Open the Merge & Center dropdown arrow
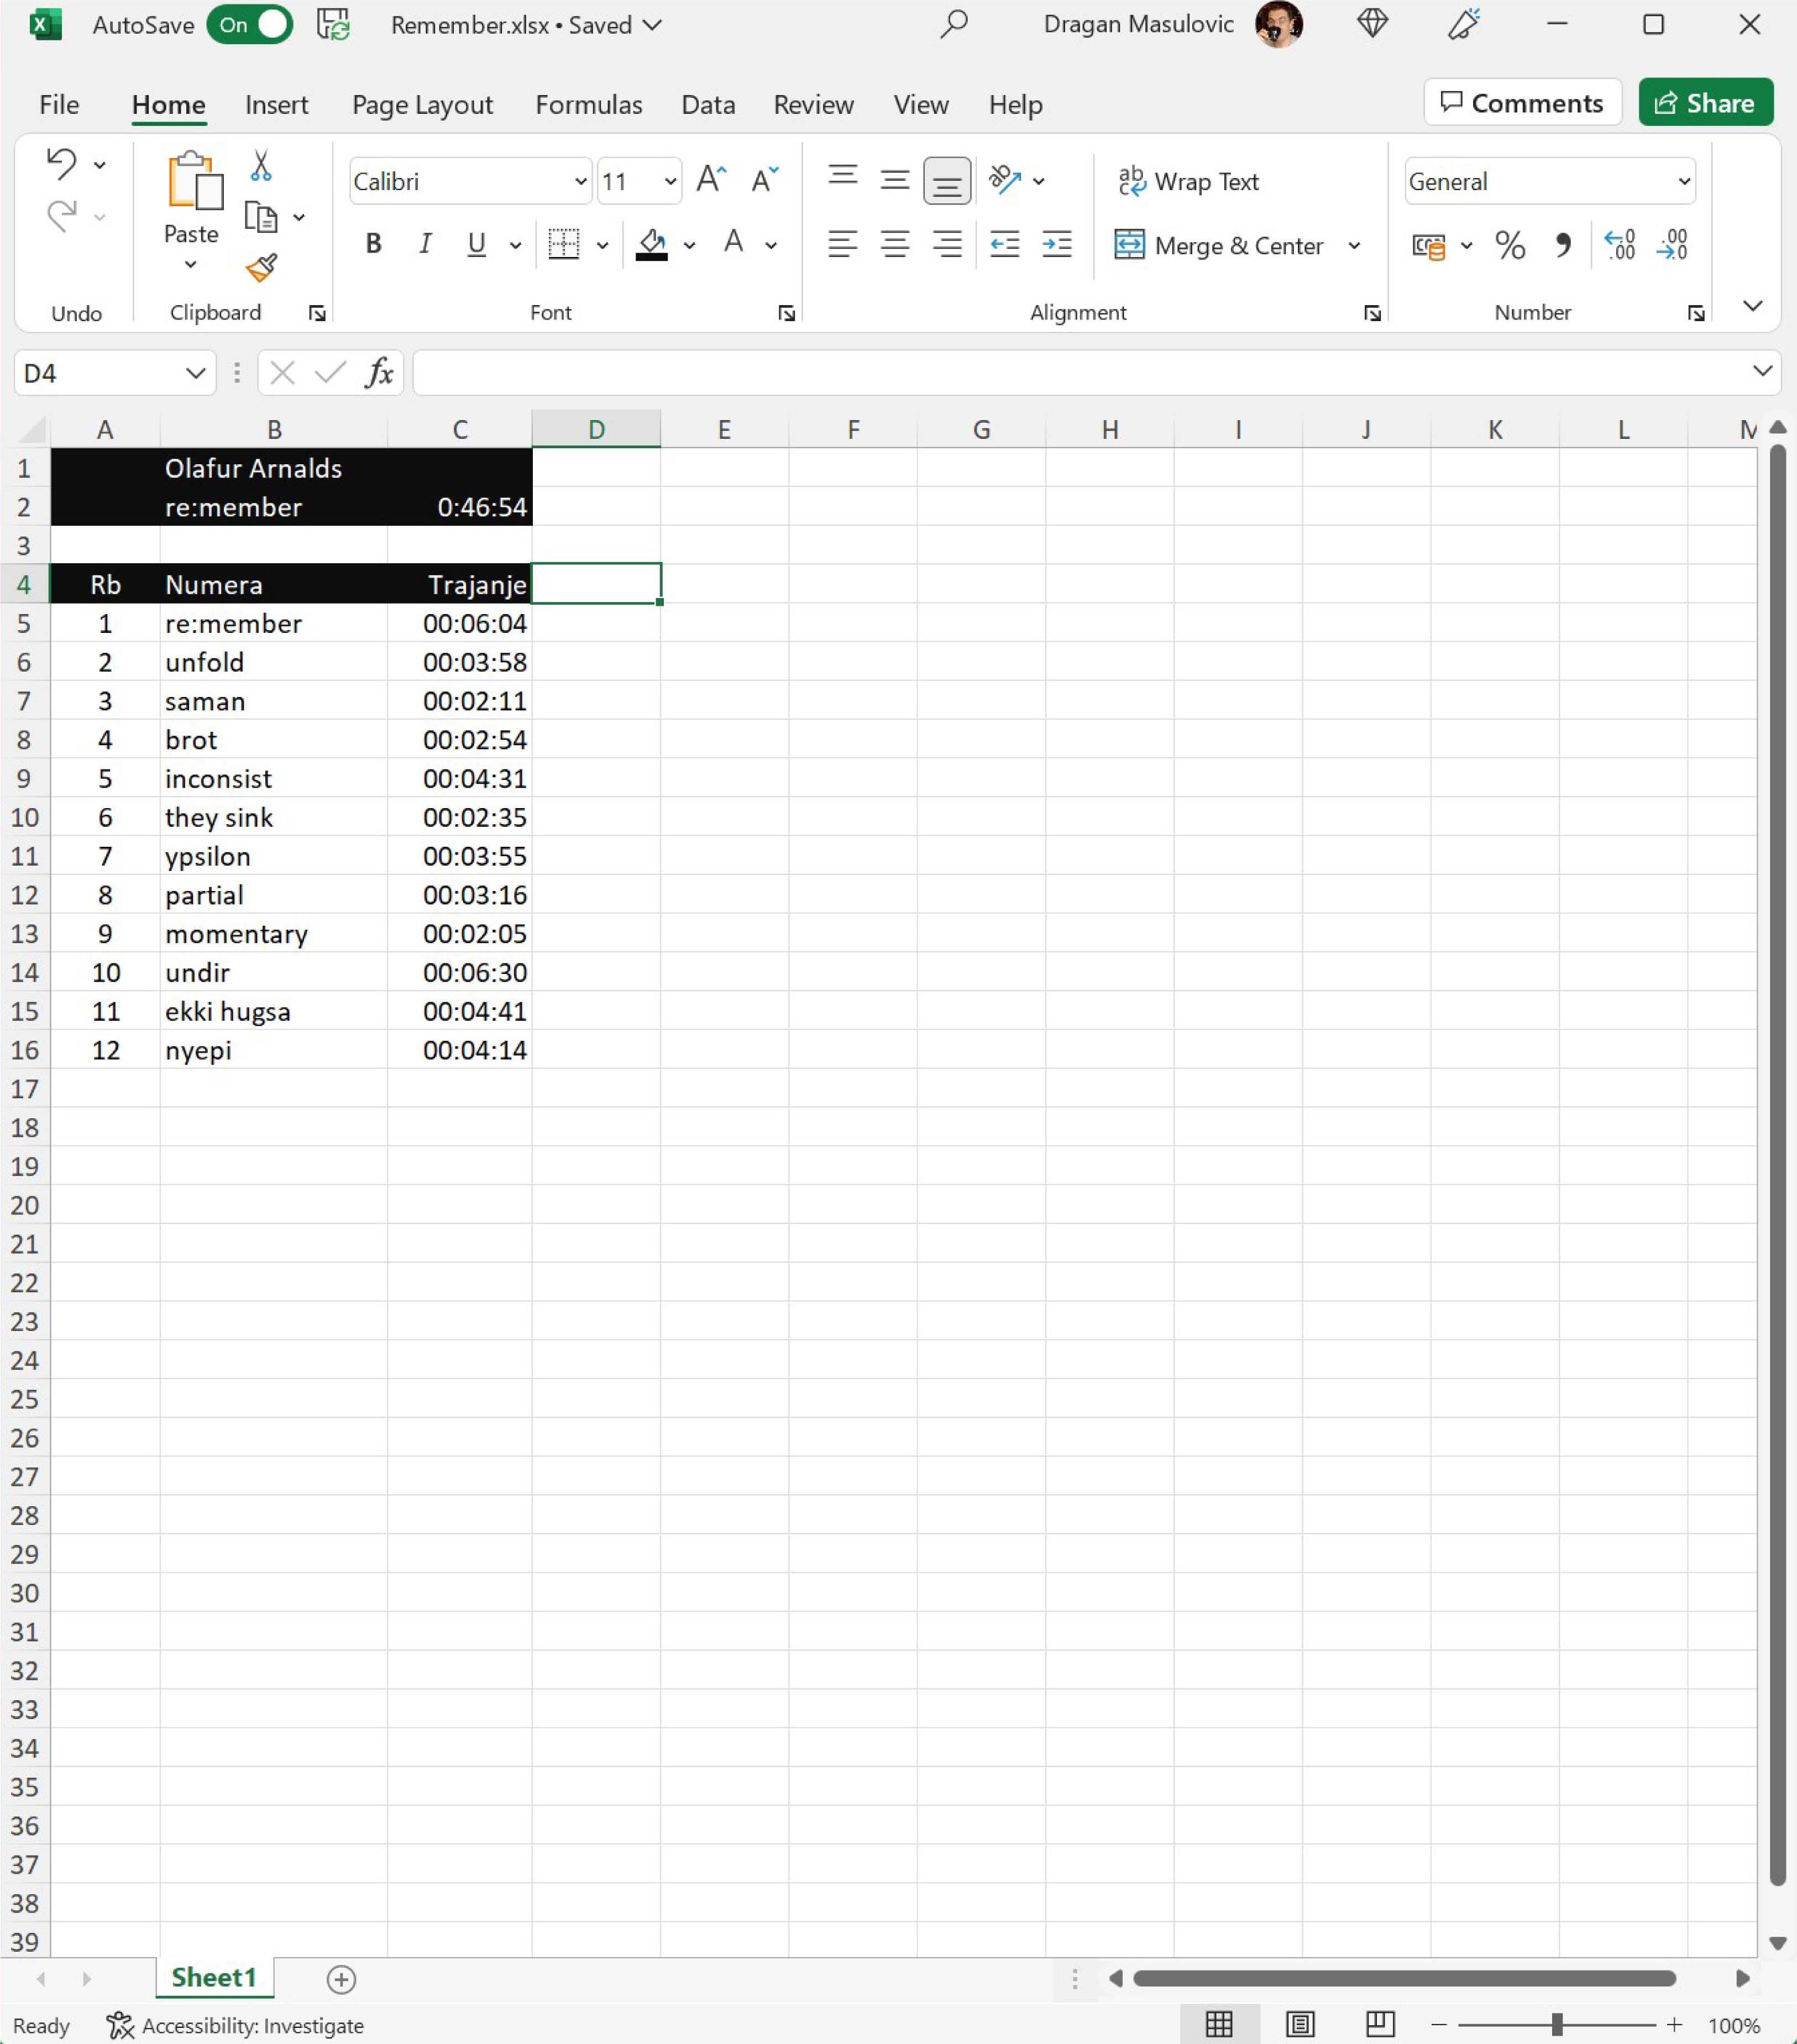 1354,246
